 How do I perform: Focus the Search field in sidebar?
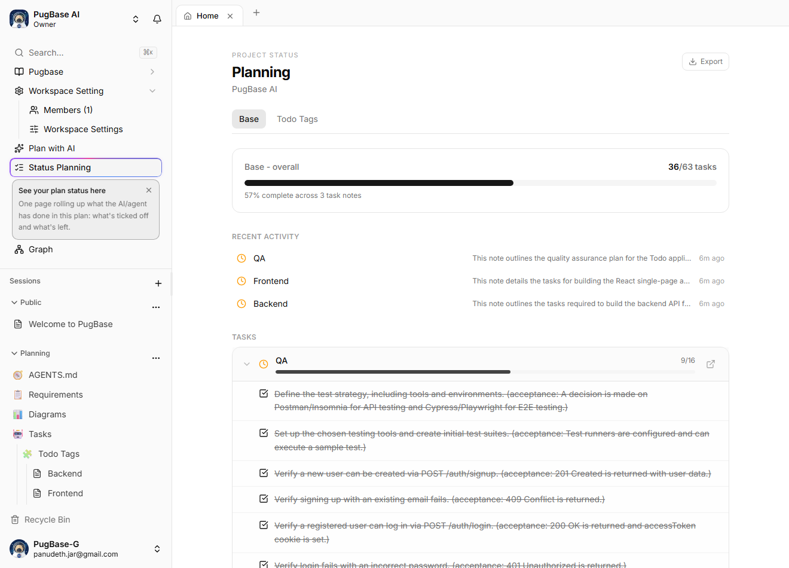[x=85, y=53]
